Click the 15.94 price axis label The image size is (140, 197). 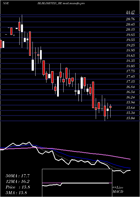pyautogui.click(x=130, y=102)
